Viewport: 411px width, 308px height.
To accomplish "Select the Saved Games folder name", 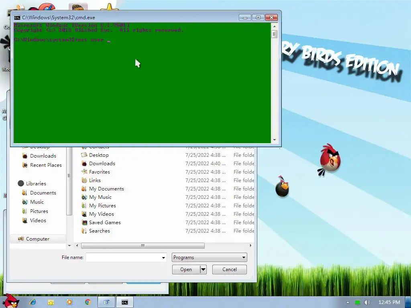I will [105, 222].
